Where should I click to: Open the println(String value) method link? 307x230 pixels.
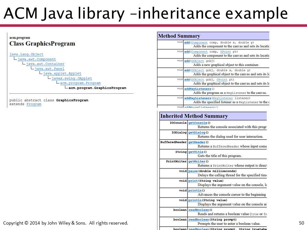point(195,200)
